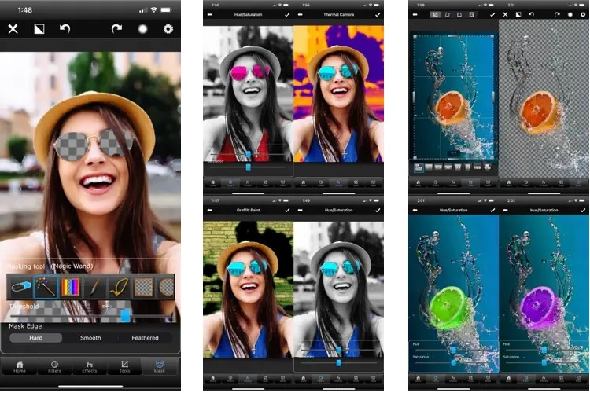
Task: Confirm Thermal Camera effect with the checkmark
Action: pos(378,15)
